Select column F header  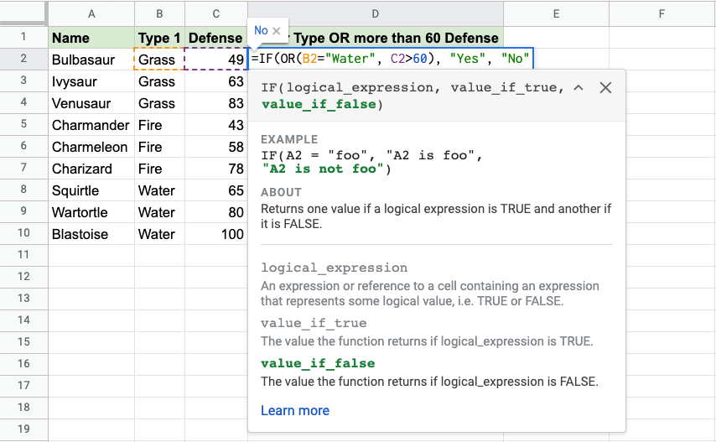point(662,13)
